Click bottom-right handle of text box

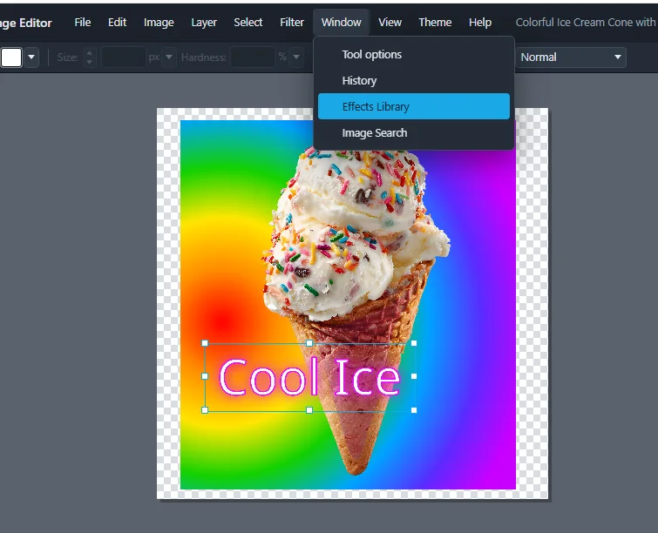pyautogui.click(x=414, y=410)
